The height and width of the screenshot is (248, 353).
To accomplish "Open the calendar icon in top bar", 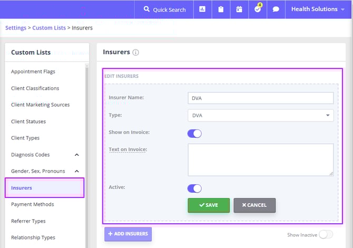I will click(x=239, y=9).
